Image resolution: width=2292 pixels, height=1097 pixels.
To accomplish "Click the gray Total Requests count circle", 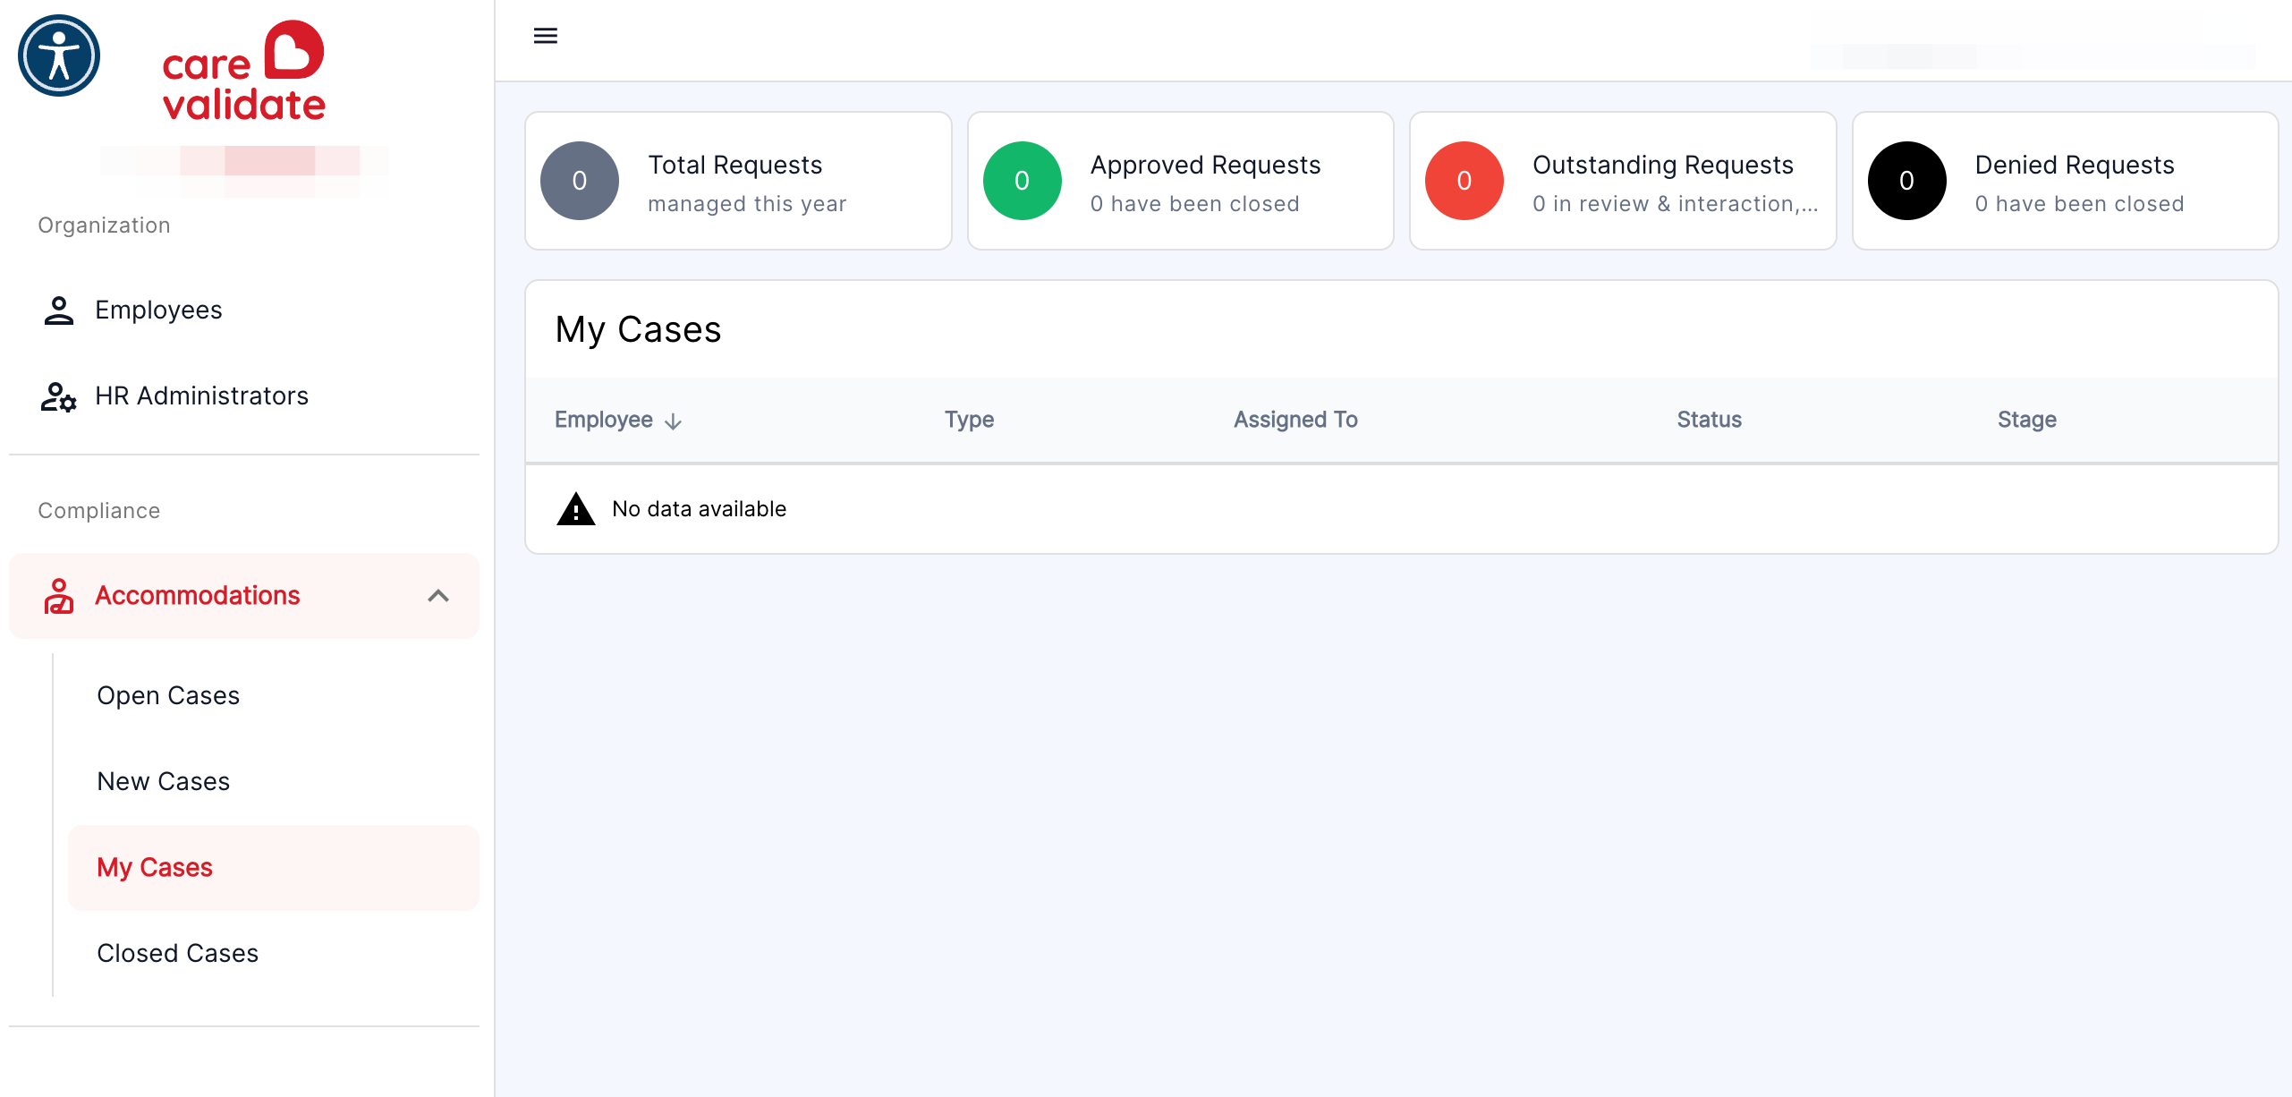I will [x=580, y=181].
